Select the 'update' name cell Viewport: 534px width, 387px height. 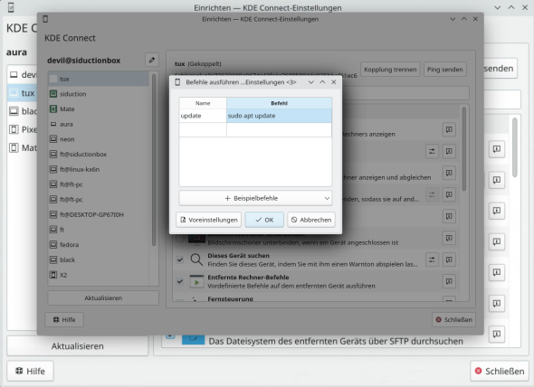point(203,116)
